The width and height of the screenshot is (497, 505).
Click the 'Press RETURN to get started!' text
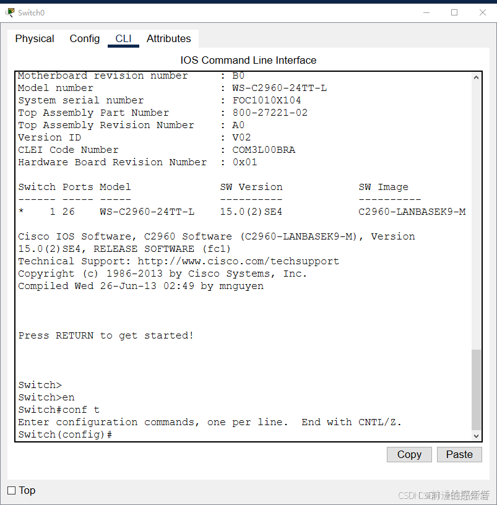[x=106, y=335]
